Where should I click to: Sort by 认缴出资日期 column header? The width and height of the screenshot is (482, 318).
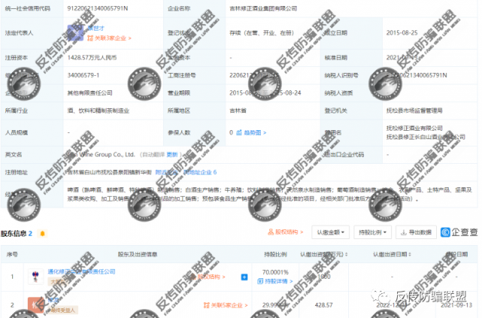pyautogui.click(x=392, y=254)
